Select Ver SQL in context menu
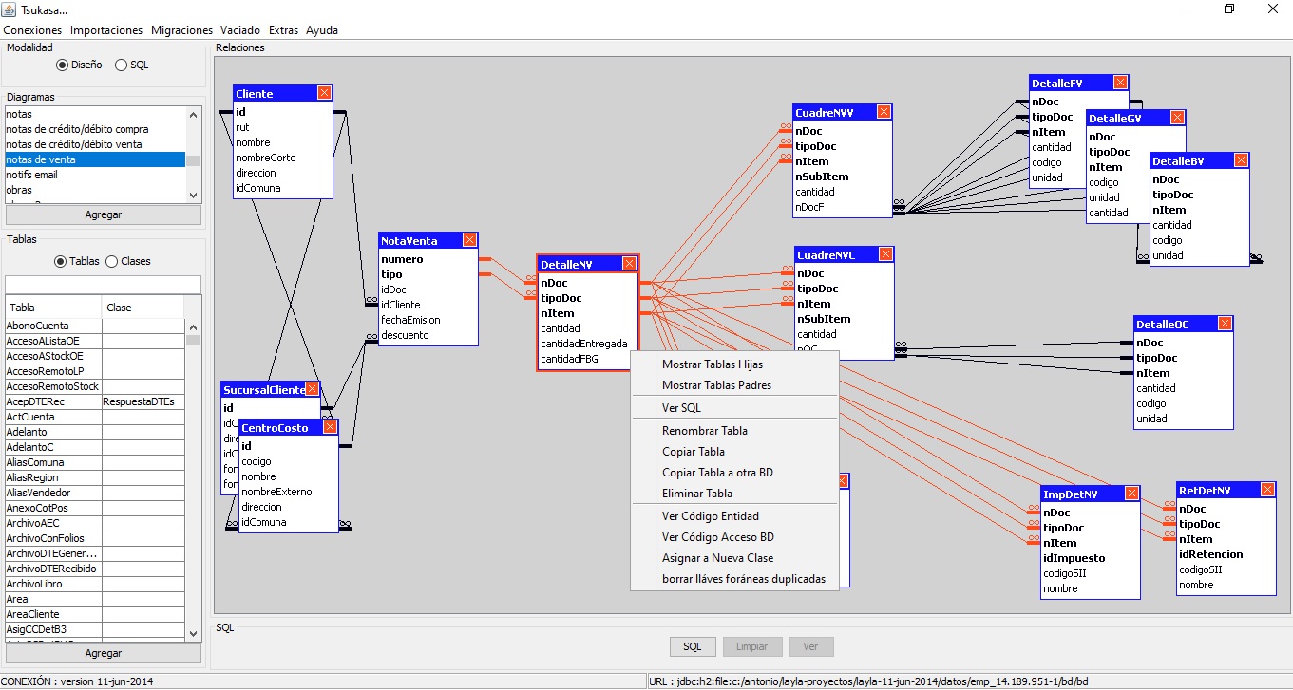Image resolution: width=1293 pixels, height=690 pixels. [734, 408]
